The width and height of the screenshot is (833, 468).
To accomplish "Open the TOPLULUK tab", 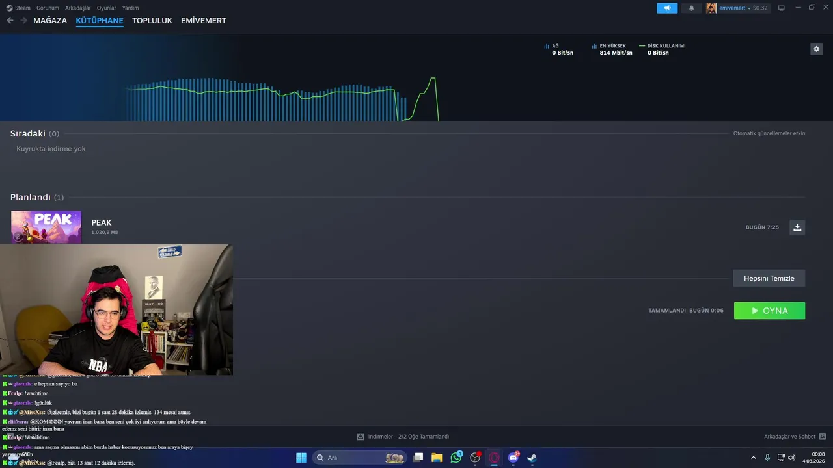I will [152, 21].
